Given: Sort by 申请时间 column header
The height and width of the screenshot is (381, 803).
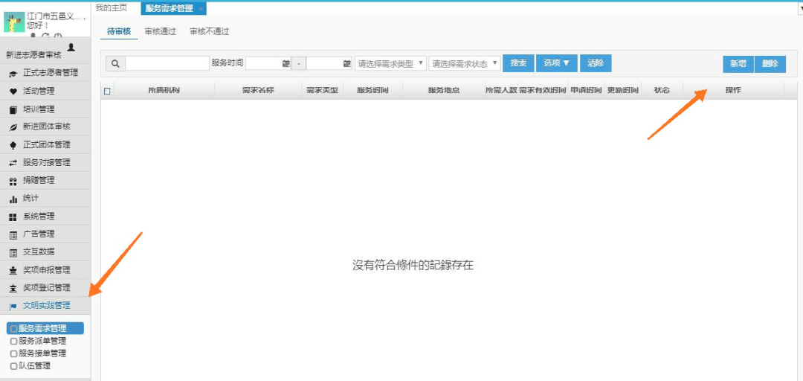Looking at the screenshot, I should [x=586, y=90].
